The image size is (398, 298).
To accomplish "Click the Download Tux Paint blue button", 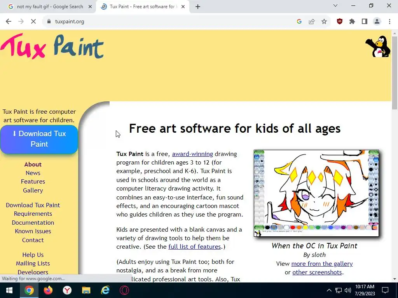I will [x=39, y=139].
